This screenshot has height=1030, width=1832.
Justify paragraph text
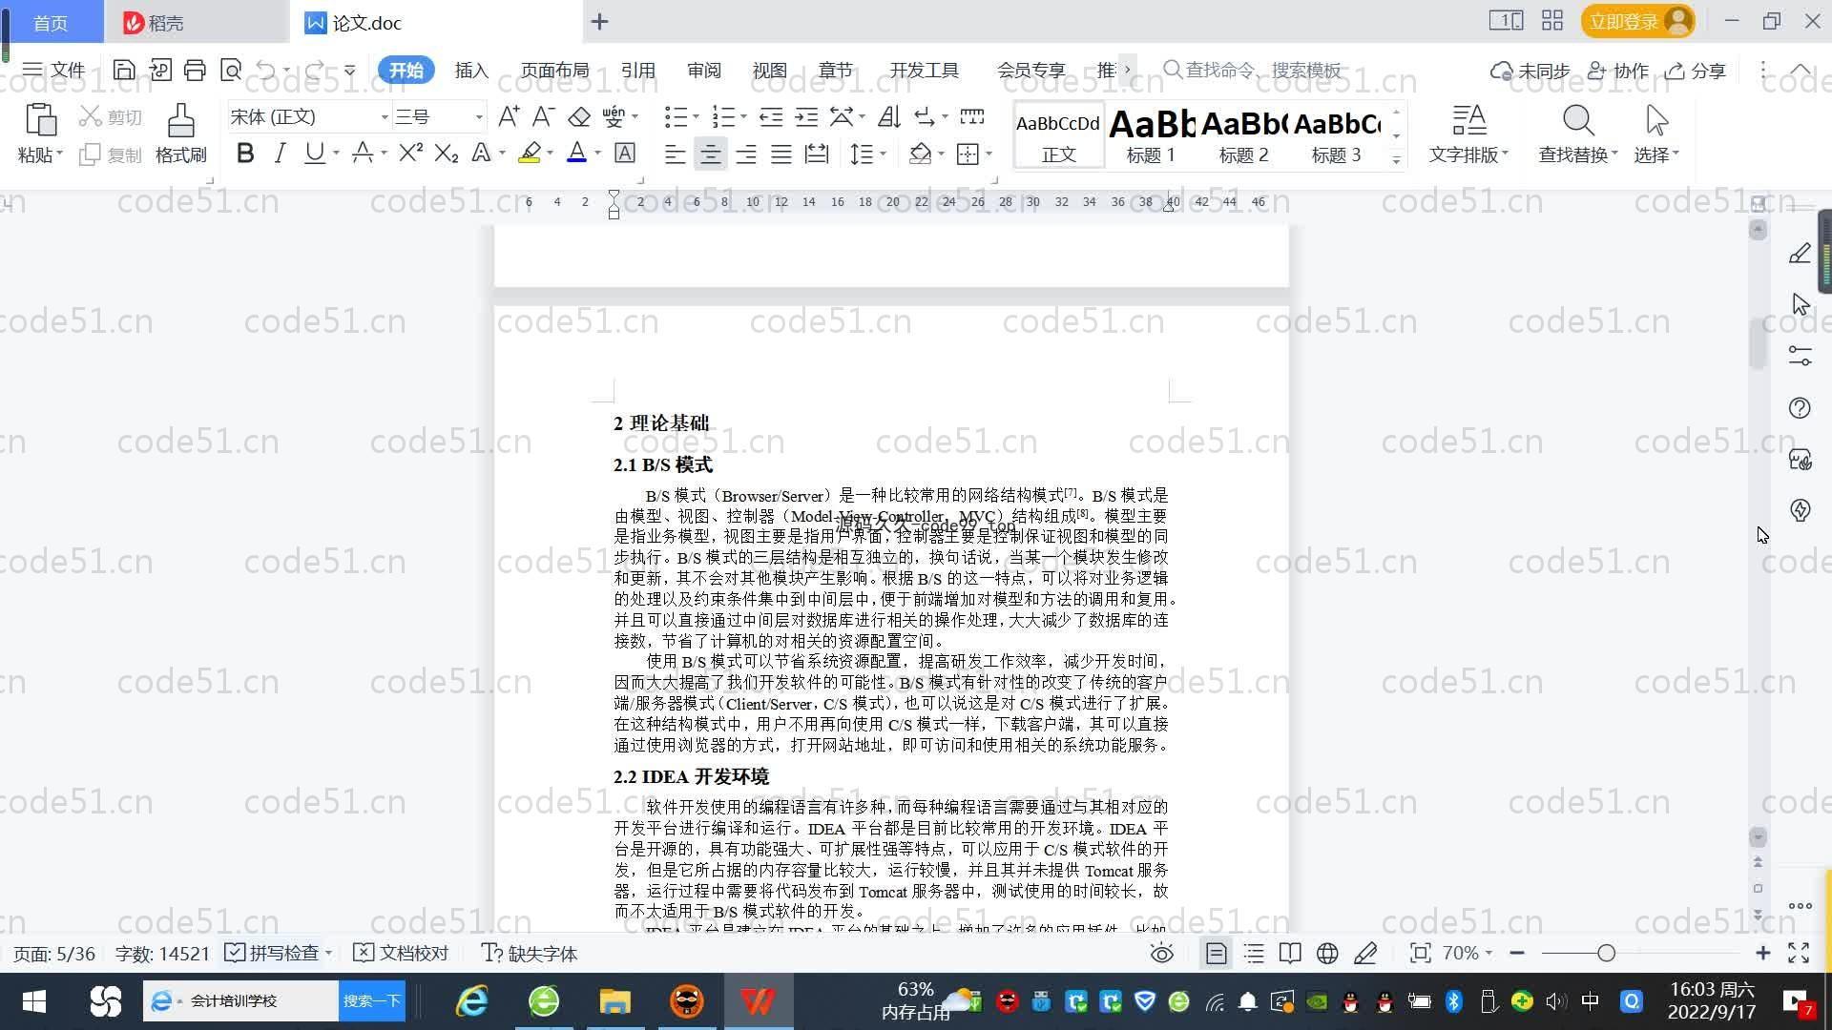tap(781, 154)
